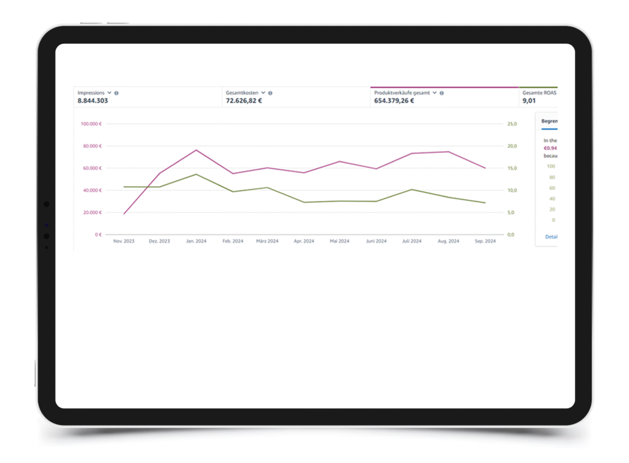Select pink line data point at Nov. 2023
This screenshot has width=629, height=463.
click(x=124, y=214)
